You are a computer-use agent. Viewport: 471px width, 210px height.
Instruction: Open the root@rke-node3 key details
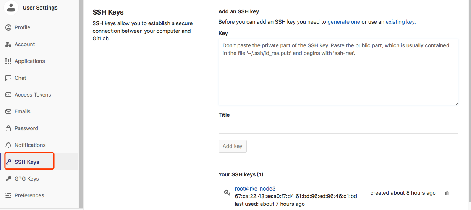tap(255, 189)
